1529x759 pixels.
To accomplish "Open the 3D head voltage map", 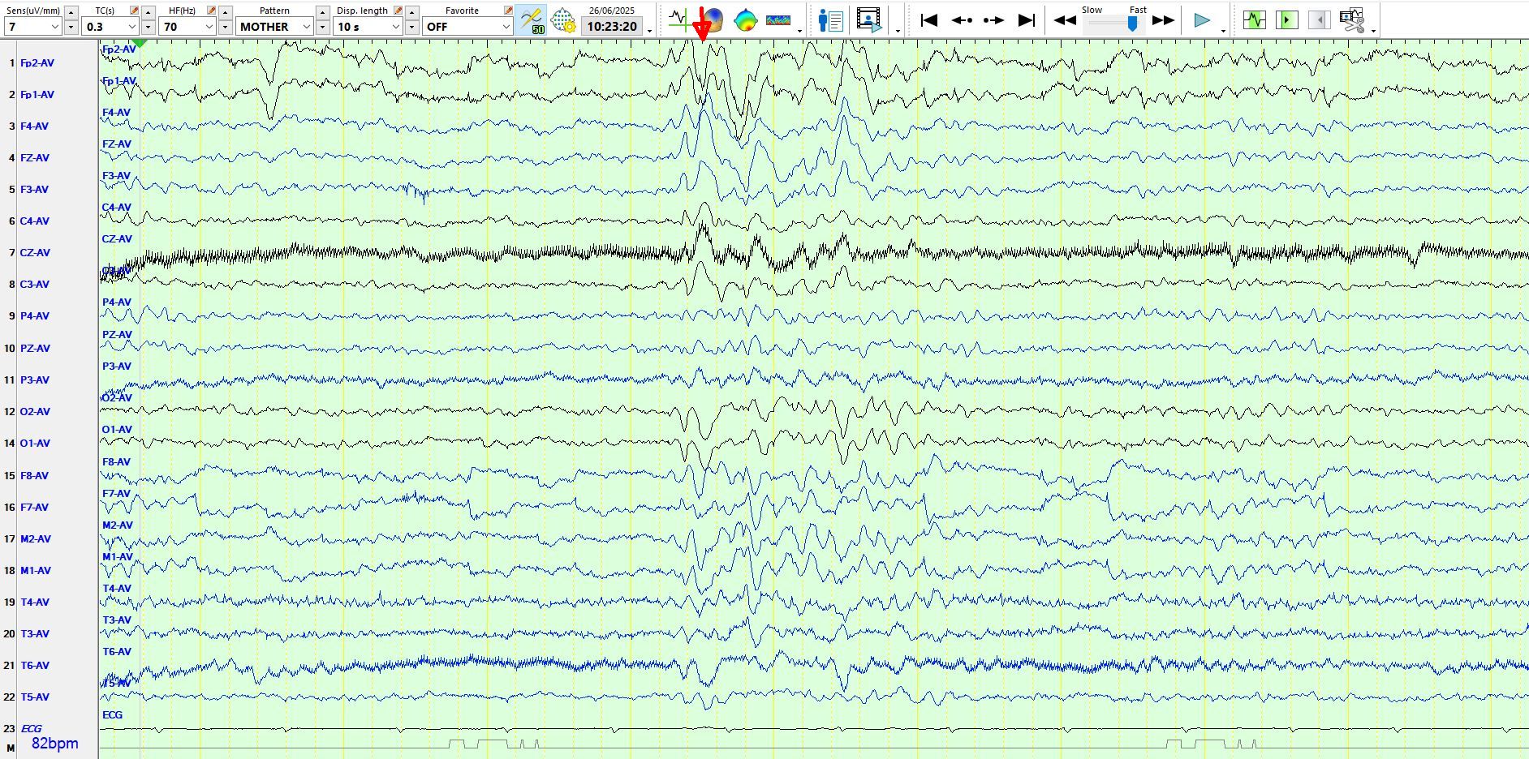I will click(713, 19).
